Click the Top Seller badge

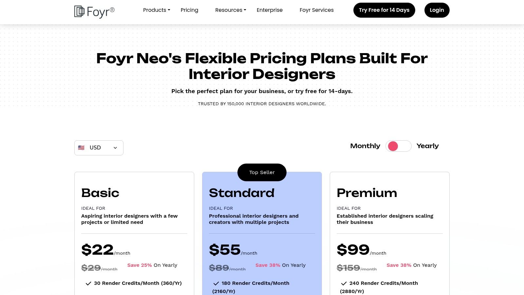pos(262,172)
